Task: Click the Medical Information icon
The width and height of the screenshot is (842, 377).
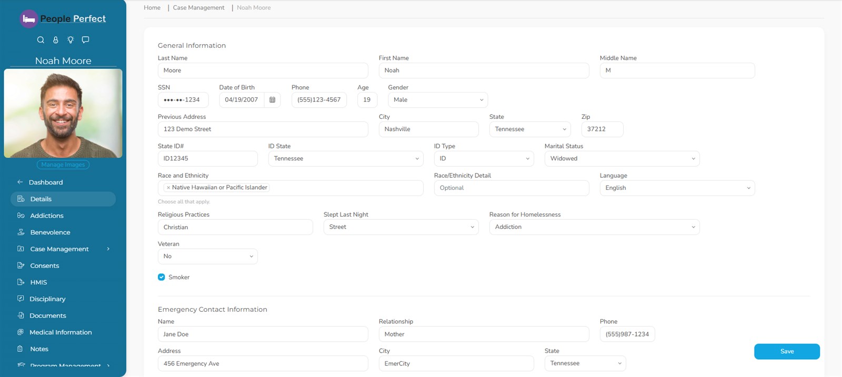Action: point(21,332)
